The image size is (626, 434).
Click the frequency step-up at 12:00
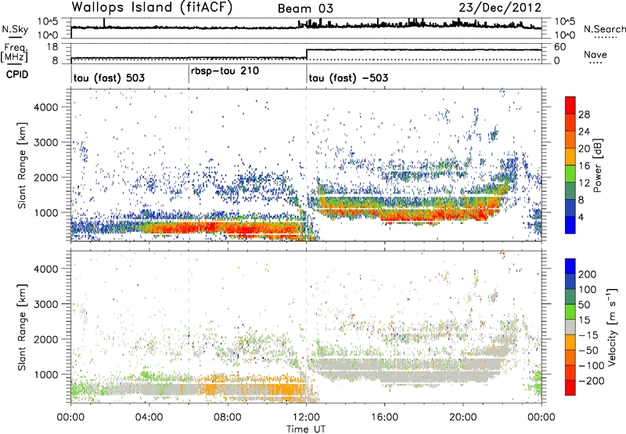pyautogui.click(x=306, y=54)
